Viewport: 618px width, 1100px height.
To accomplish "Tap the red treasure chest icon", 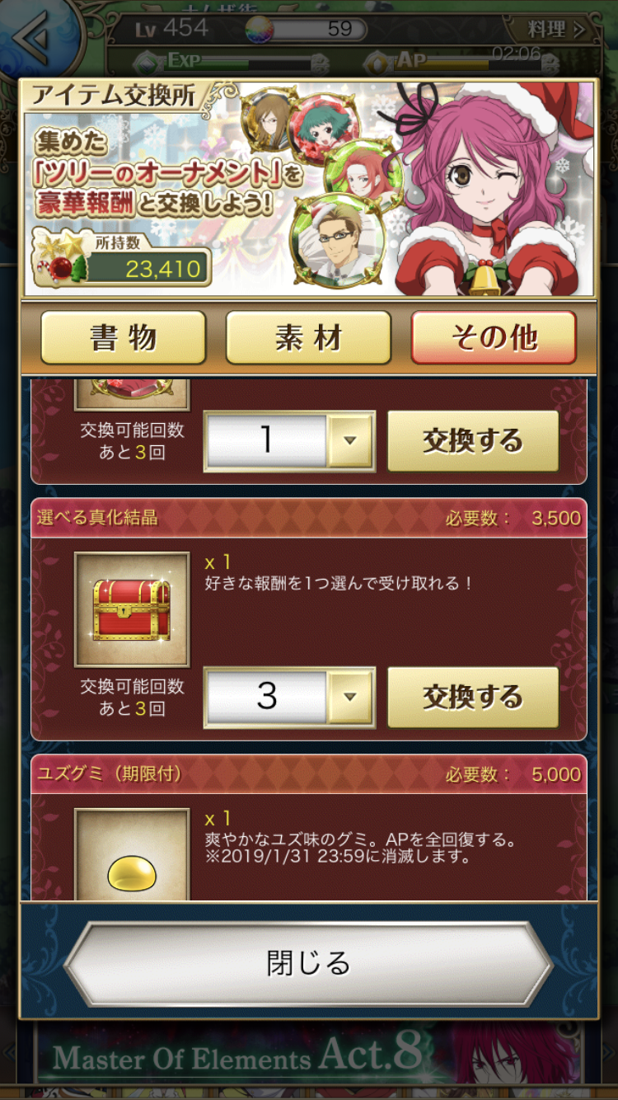I will coord(132,609).
